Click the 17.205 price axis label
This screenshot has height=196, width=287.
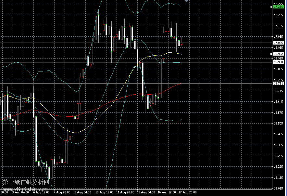278,15
